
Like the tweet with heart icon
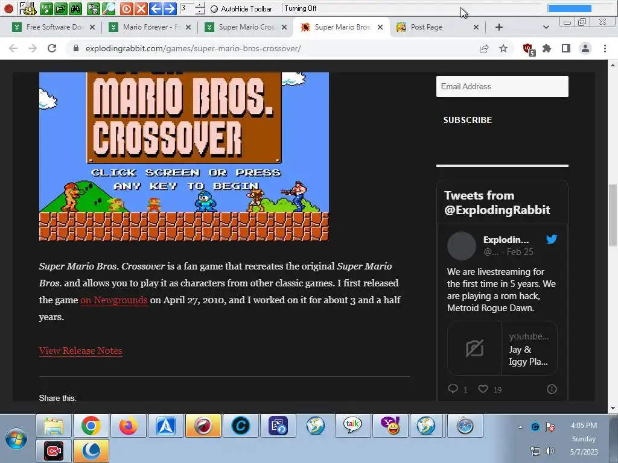tap(483, 389)
